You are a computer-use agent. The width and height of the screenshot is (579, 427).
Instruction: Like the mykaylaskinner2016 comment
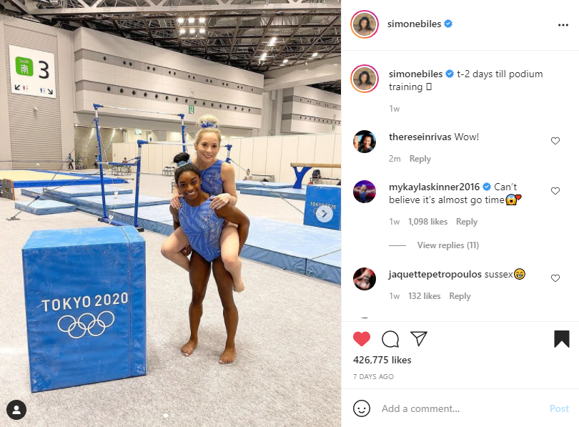pyautogui.click(x=555, y=191)
